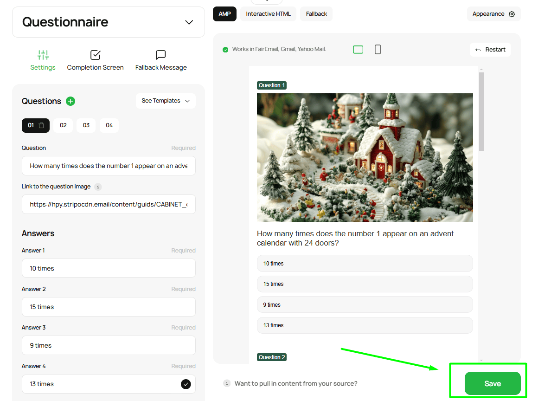
Task: Expand the See Templates dropdown
Action: click(x=166, y=101)
